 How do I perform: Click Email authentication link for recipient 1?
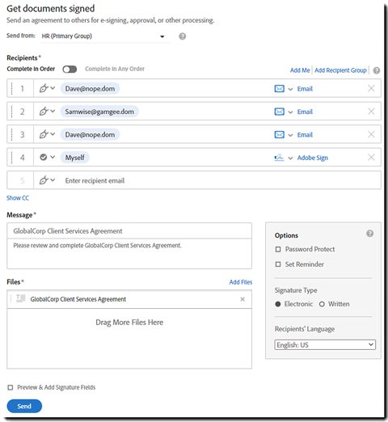[x=305, y=89]
